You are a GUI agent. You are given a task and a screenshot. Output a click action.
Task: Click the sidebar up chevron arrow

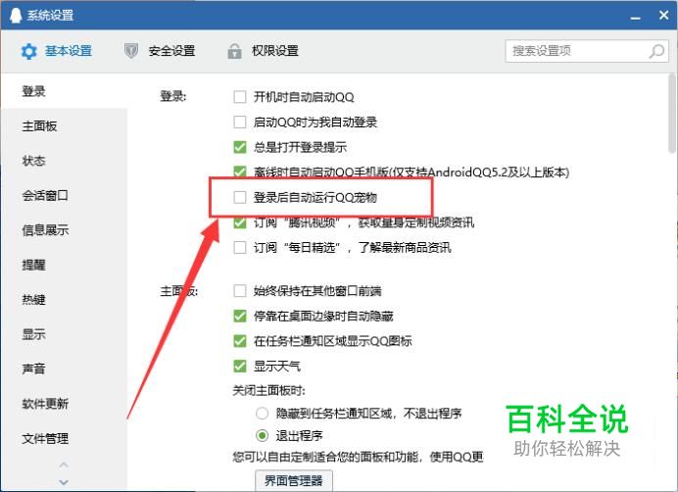(64, 466)
